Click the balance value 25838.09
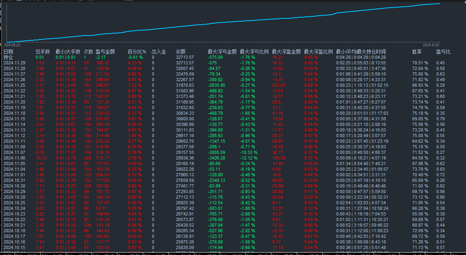 pyautogui.click(x=185, y=247)
